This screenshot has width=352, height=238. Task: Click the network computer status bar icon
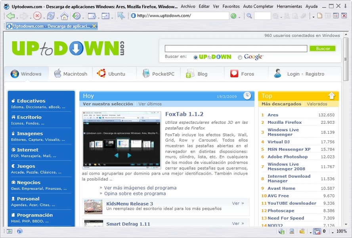click(292, 231)
